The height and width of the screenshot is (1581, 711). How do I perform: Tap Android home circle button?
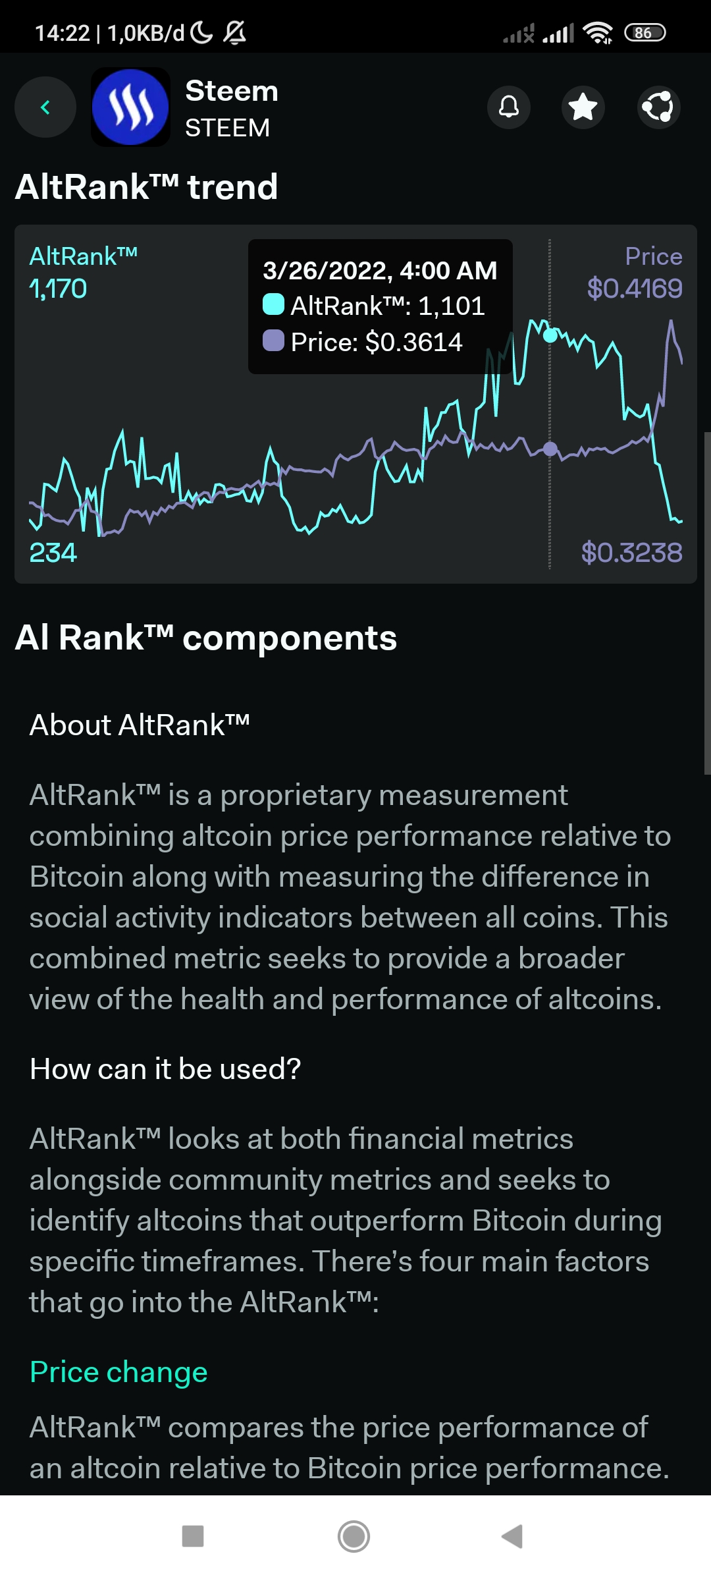(354, 1536)
